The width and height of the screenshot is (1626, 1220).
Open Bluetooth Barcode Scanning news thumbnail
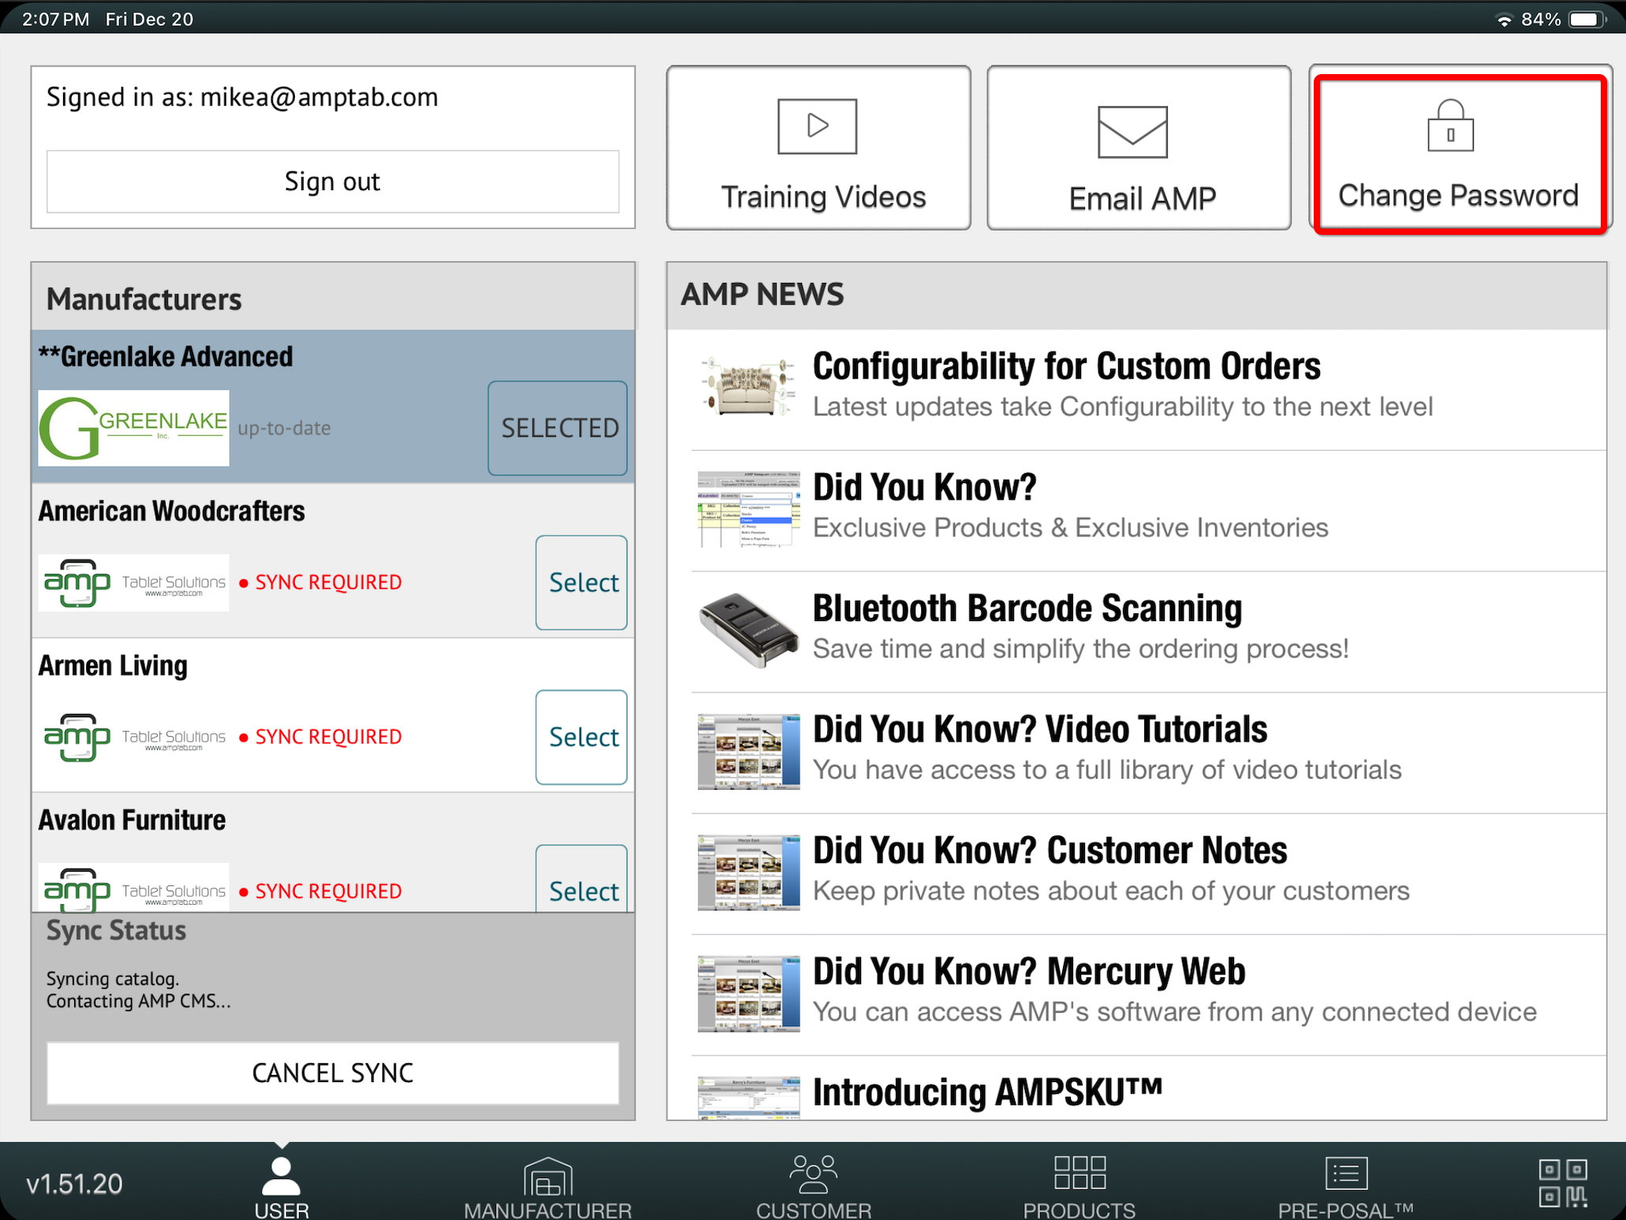tap(748, 630)
